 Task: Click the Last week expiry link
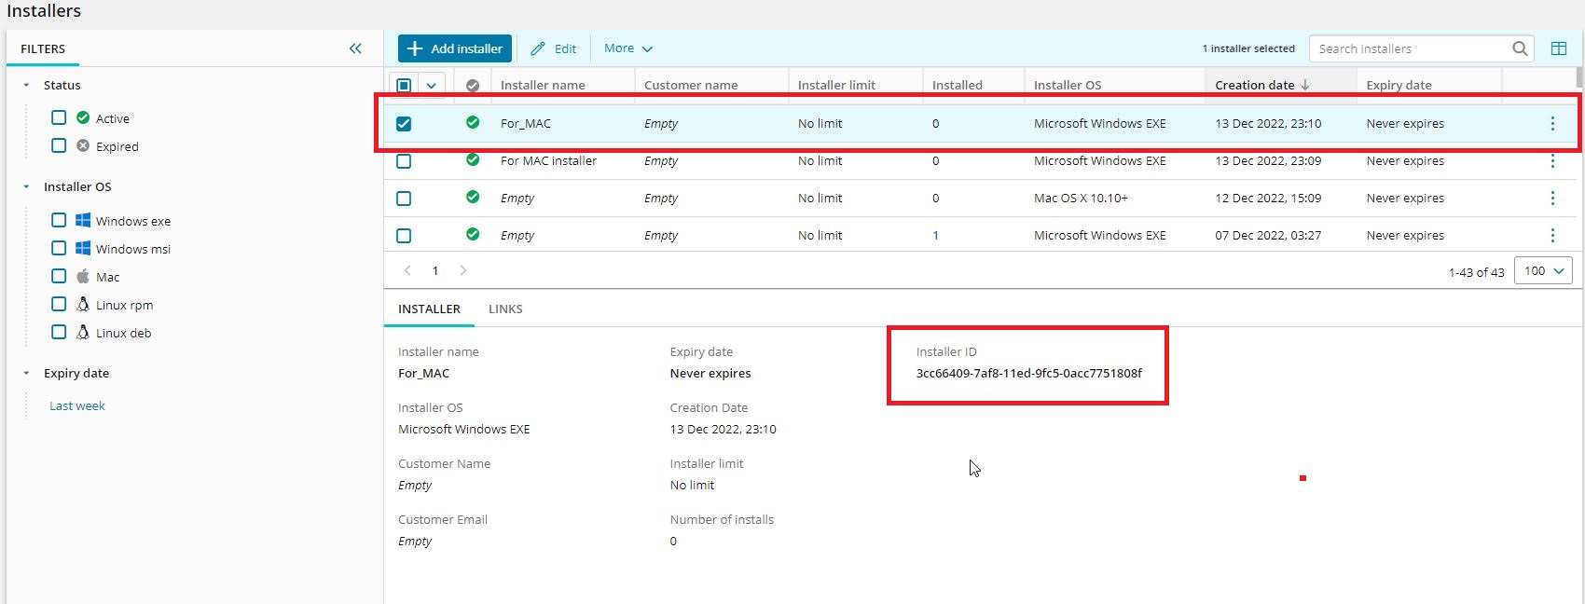click(x=77, y=406)
